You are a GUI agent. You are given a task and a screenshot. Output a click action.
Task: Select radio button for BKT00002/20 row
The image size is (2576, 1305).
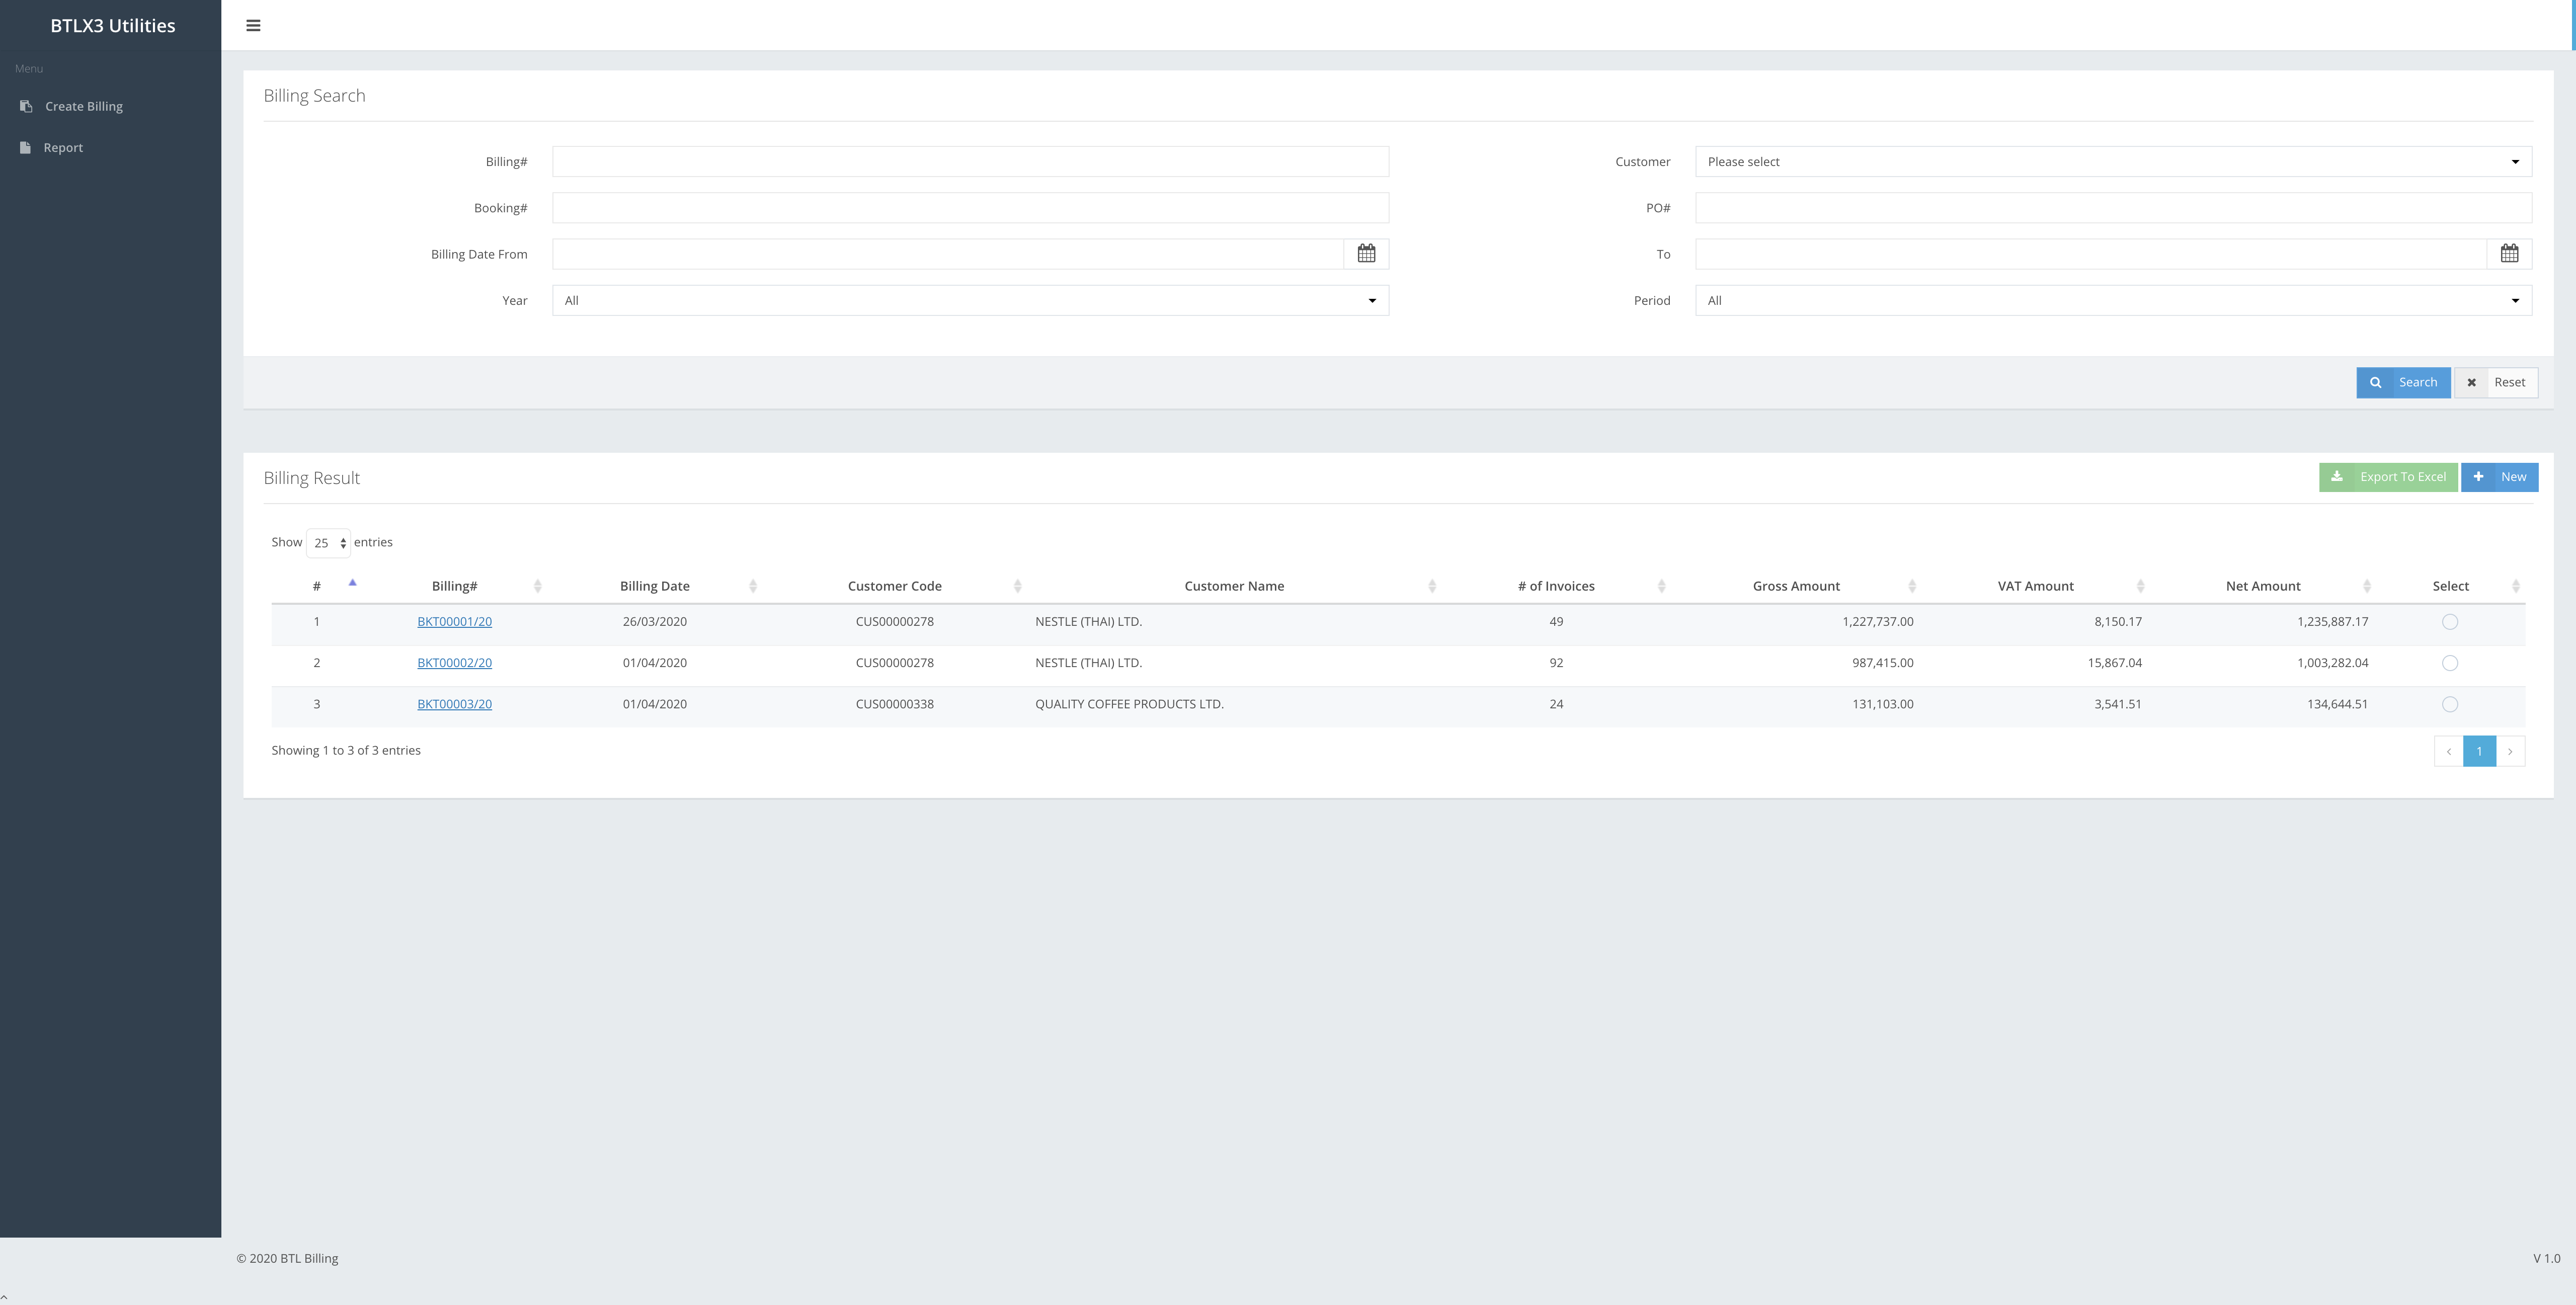point(2450,663)
